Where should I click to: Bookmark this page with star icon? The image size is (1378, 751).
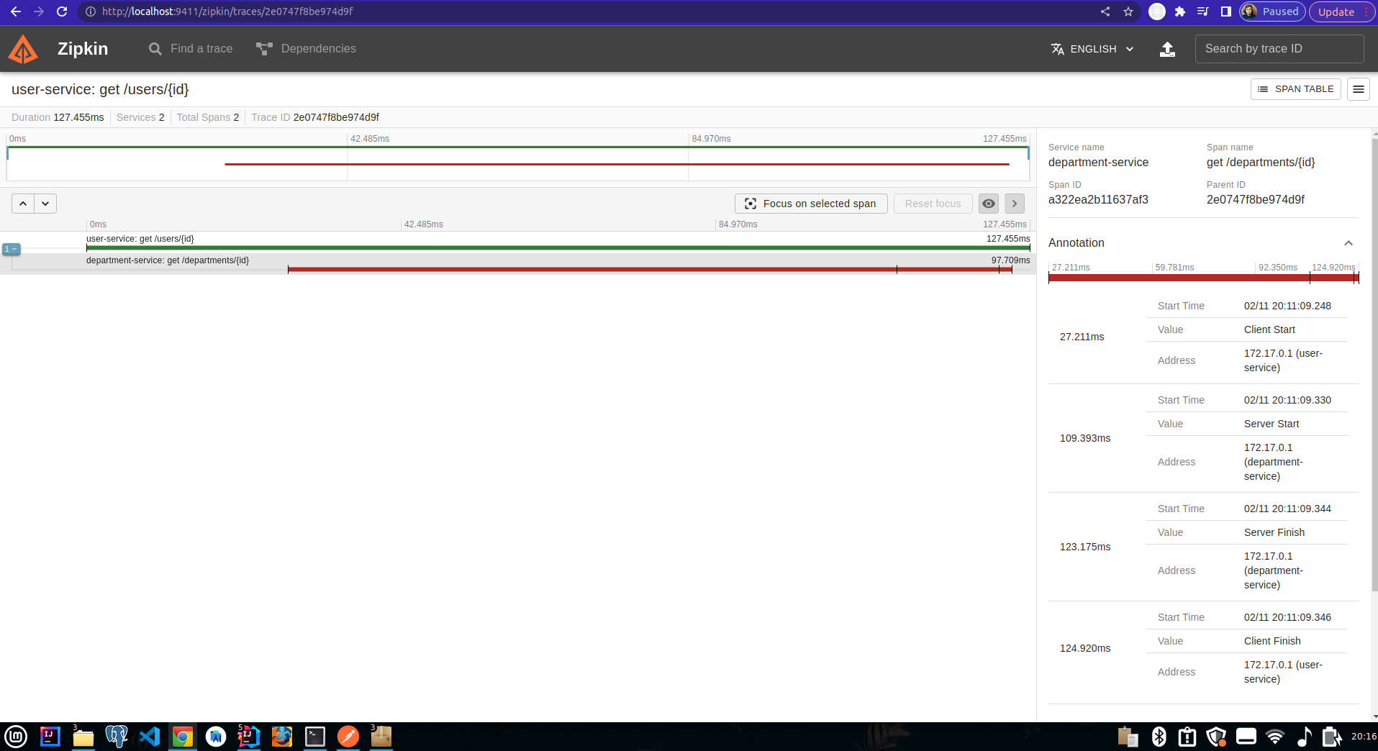[x=1128, y=12]
